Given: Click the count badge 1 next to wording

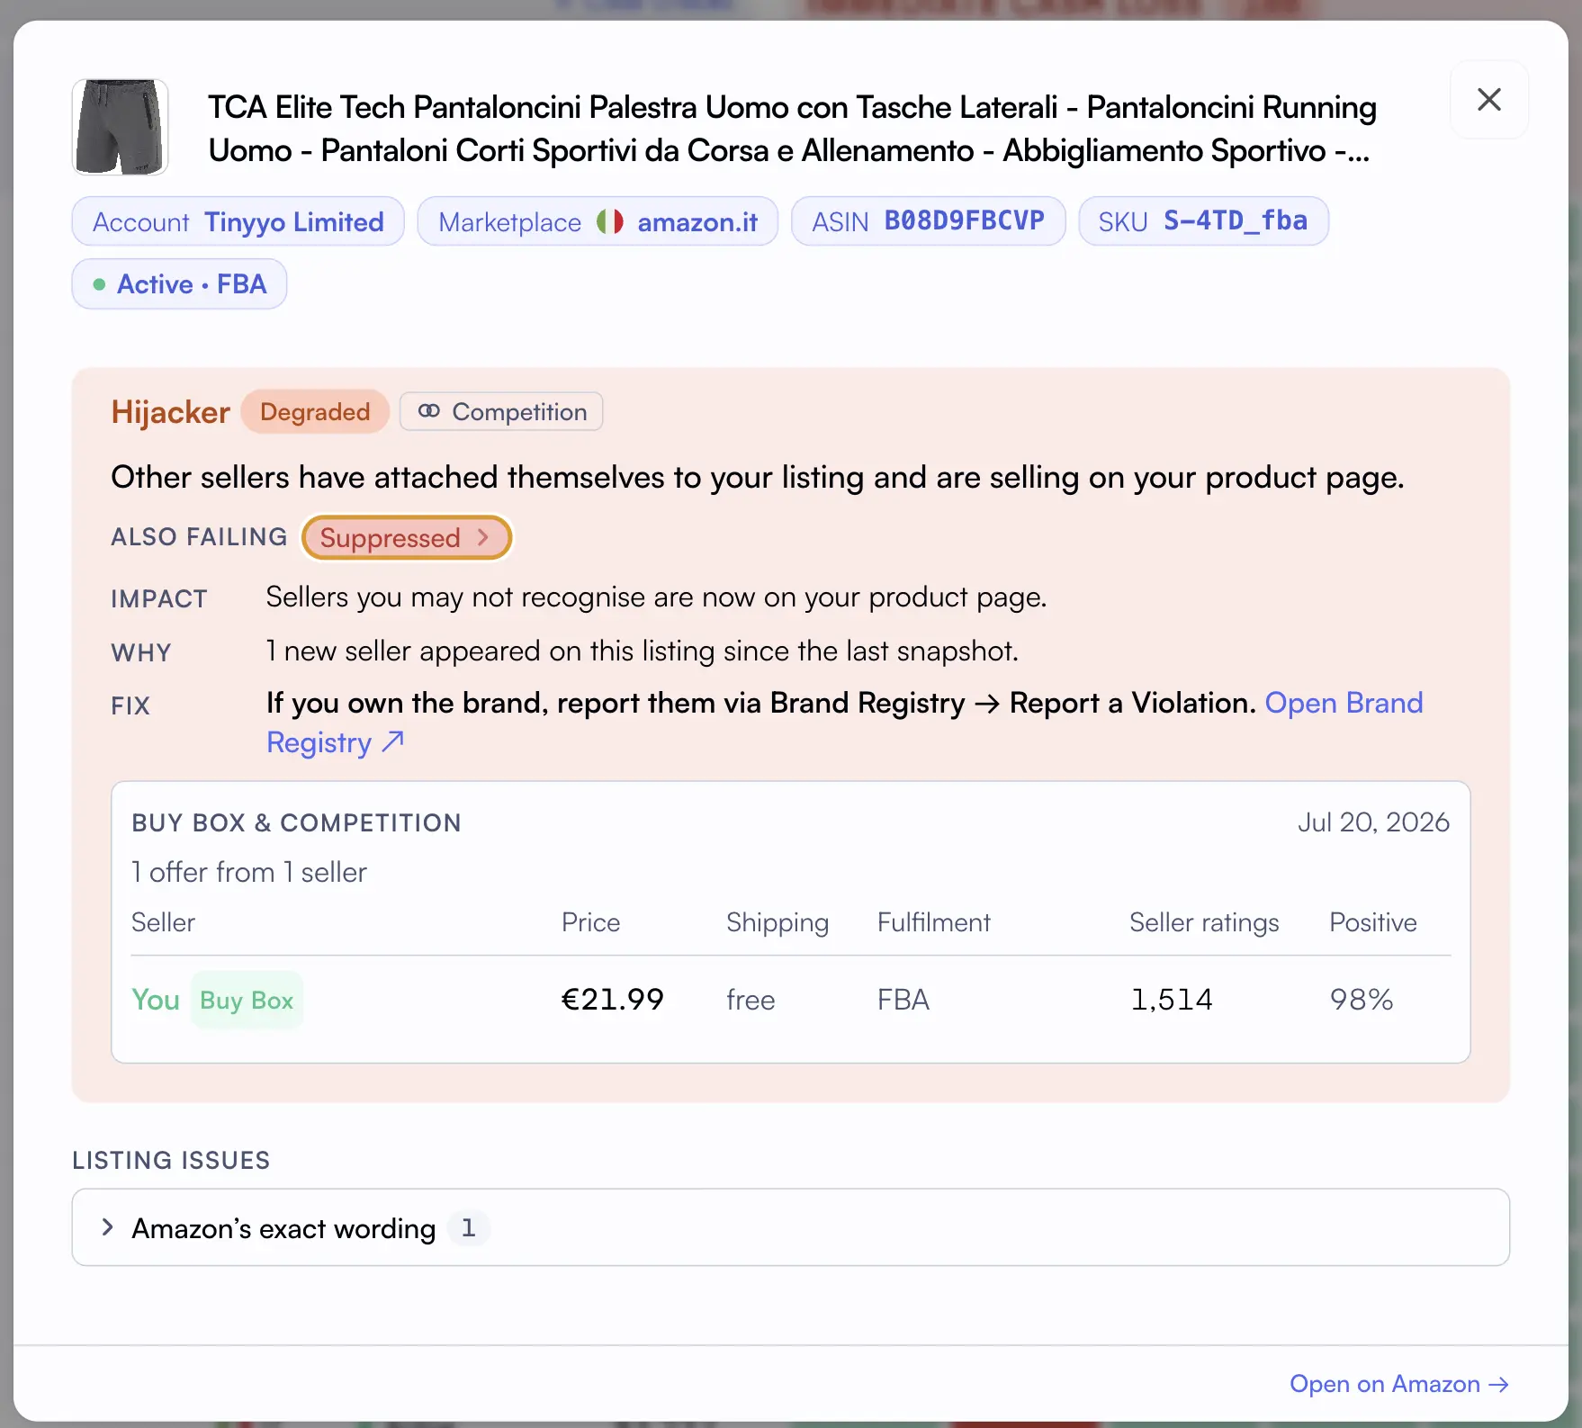Looking at the screenshot, I should tap(468, 1228).
